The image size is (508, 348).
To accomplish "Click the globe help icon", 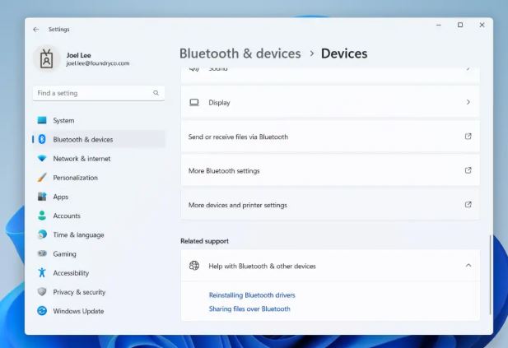I will (194, 266).
